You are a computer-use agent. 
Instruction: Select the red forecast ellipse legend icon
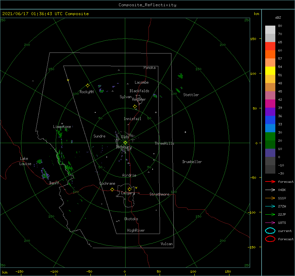pyautogui.click(x=270, y=239)
